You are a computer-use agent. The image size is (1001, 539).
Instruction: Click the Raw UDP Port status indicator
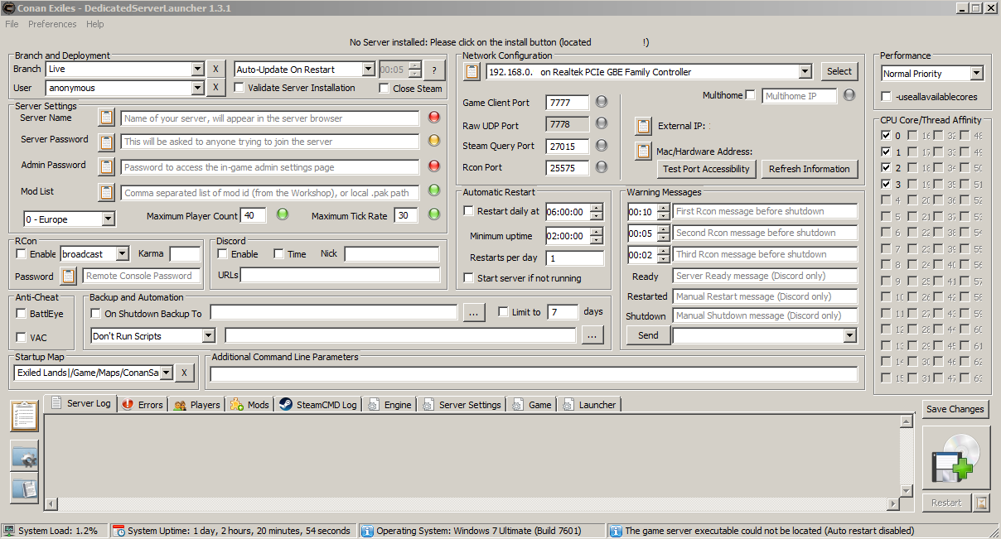pos(602,123)
